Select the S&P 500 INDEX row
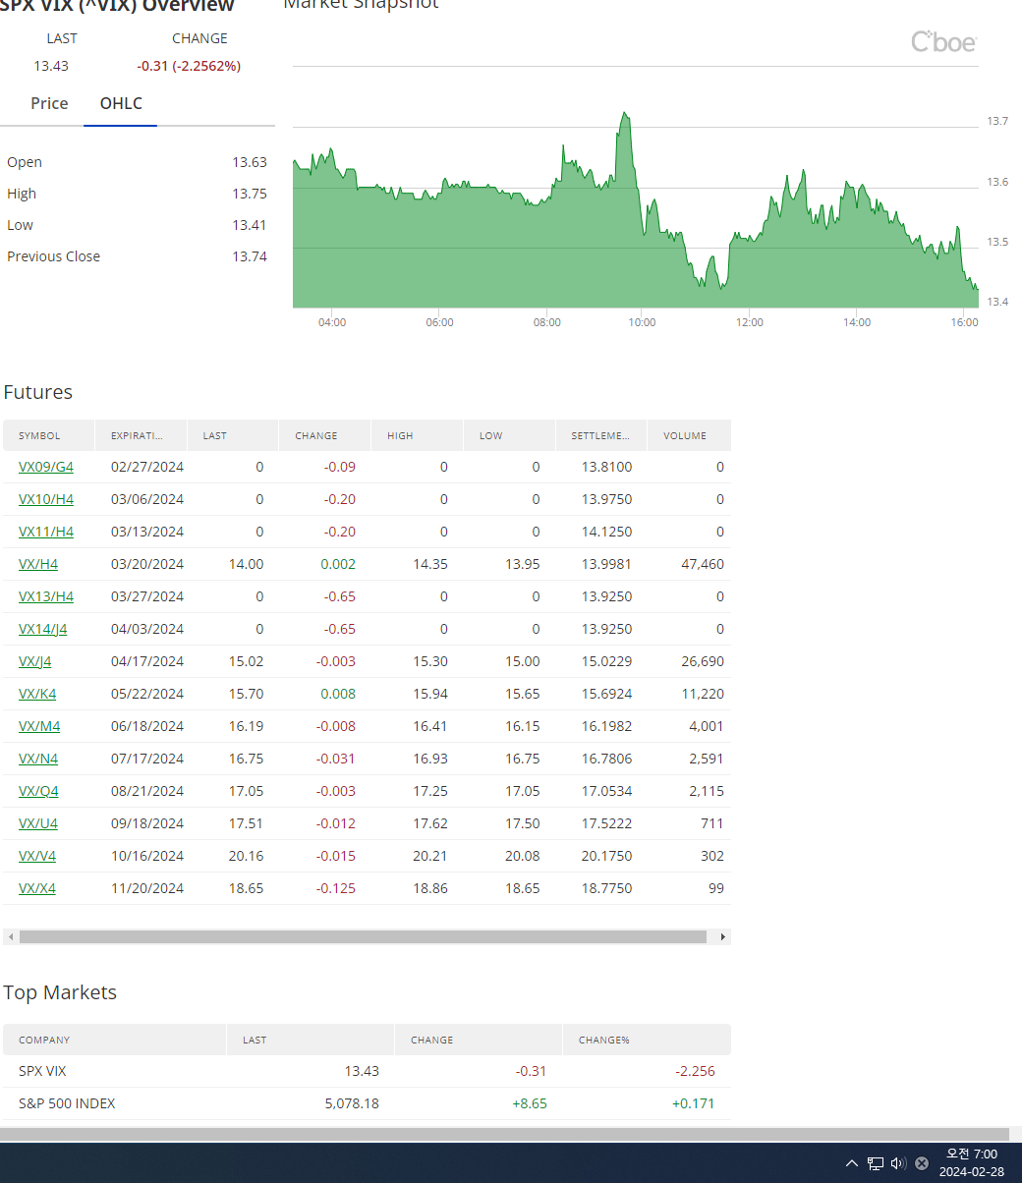The image size is (1022, 1183). pos(367,1103)
